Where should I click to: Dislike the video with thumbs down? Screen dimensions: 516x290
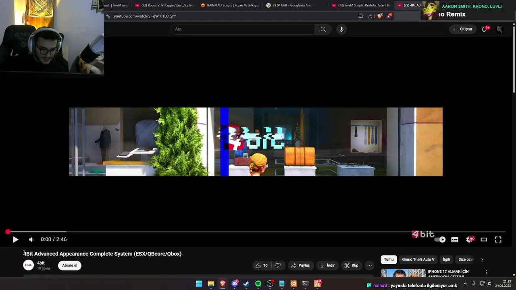pyautogui.click(x=278, y=265)
